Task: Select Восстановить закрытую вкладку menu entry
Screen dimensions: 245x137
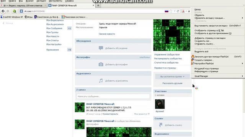Action: (218, 25)
